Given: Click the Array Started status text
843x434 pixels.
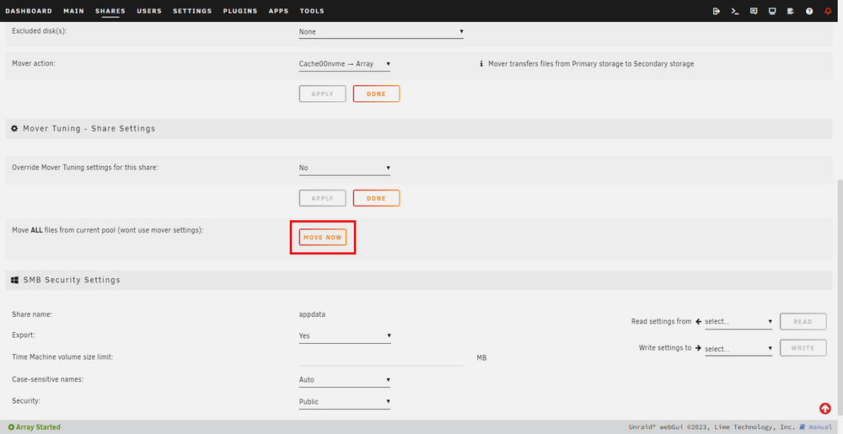Looking at the screenshot, I should click(38, 427).
